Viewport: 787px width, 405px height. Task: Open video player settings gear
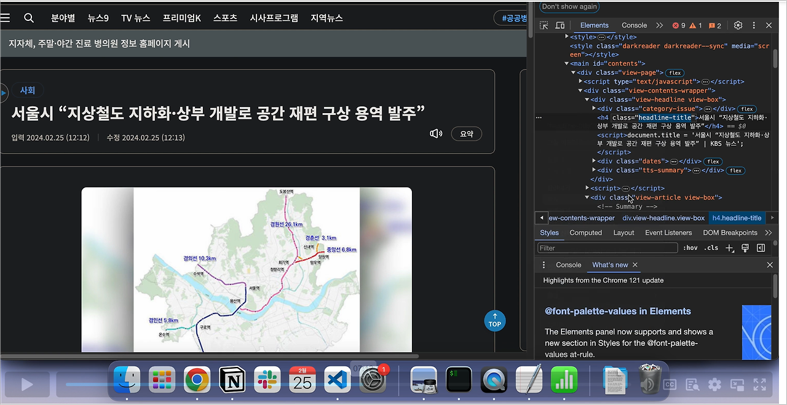pos(714,385)
